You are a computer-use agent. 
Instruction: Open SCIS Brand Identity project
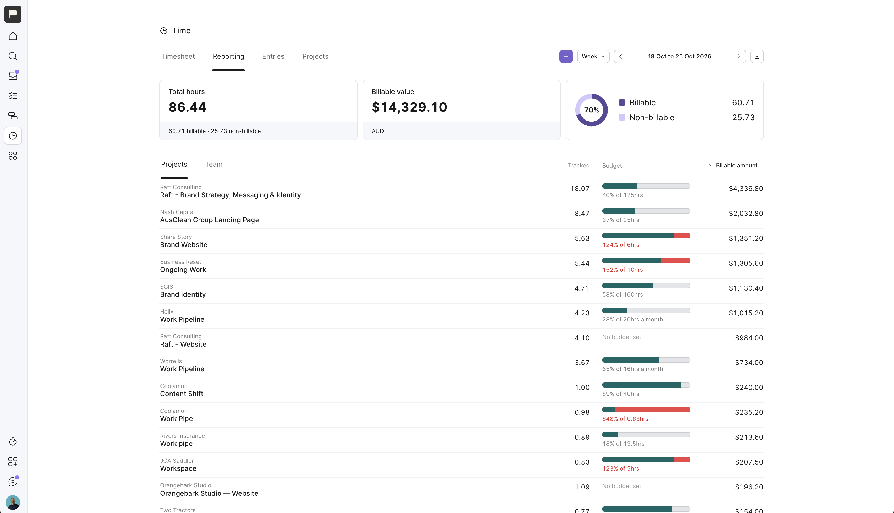pos(183,294)
